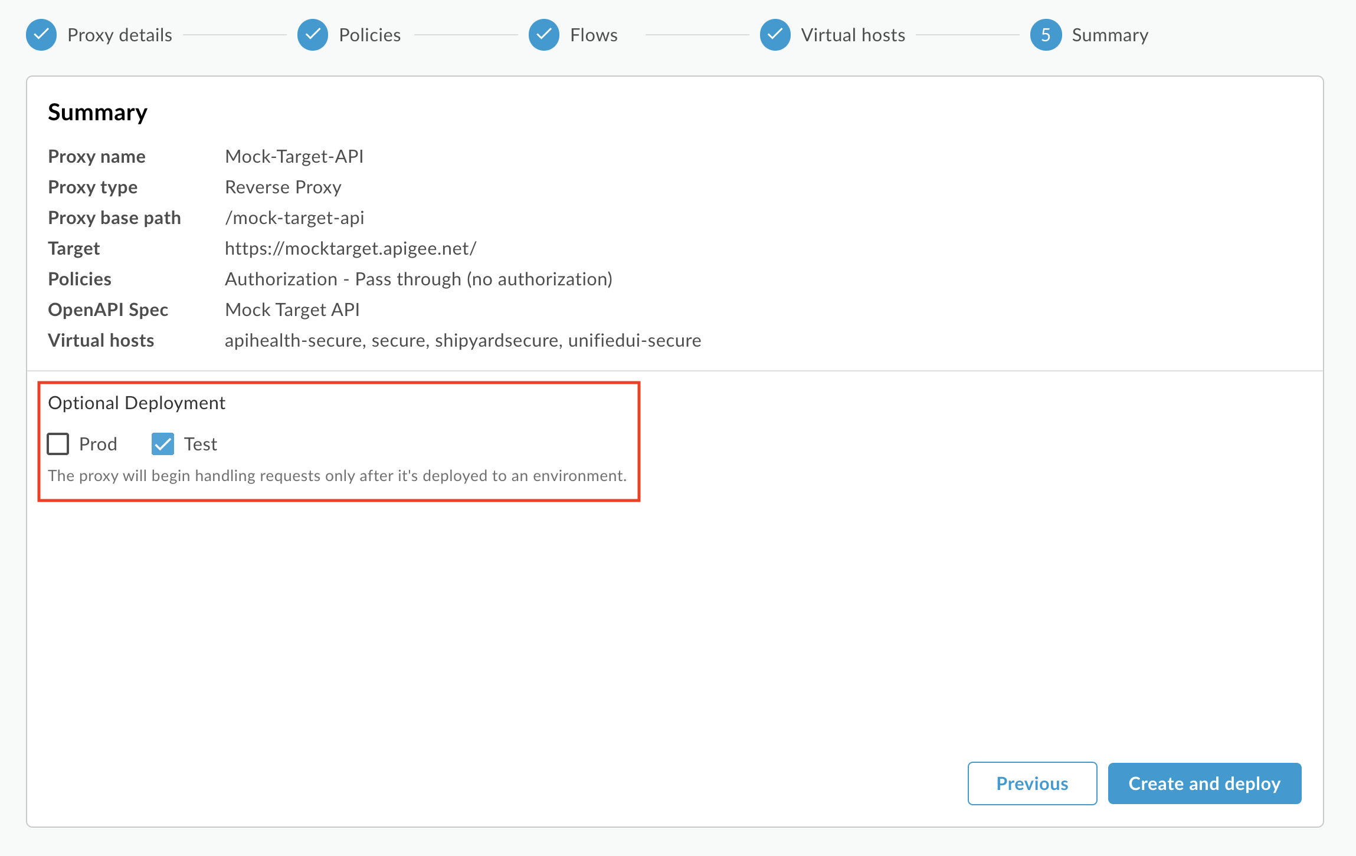Click the Virtual hosts step checkmark icon

[x=775, y=35]
